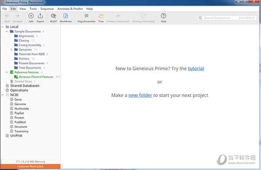
Task: Click the Primers (restricted) icon
Action: click(118, 16)
